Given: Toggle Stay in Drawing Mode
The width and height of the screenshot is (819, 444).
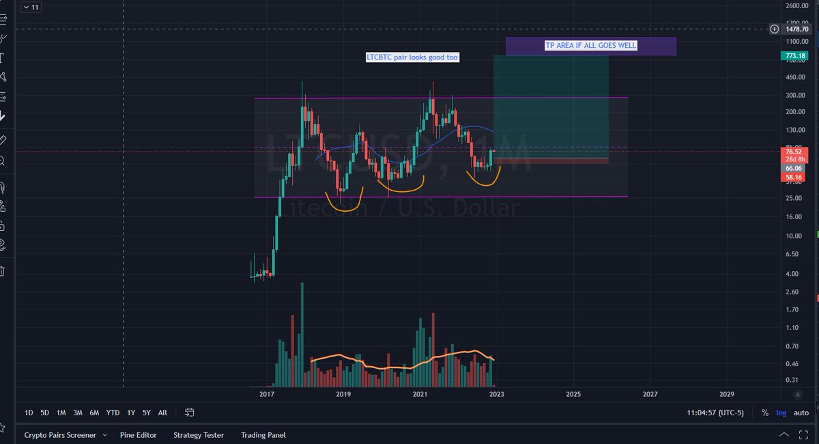Looking at the screenshot, I should pyautogui.click(x=2, y=206).
